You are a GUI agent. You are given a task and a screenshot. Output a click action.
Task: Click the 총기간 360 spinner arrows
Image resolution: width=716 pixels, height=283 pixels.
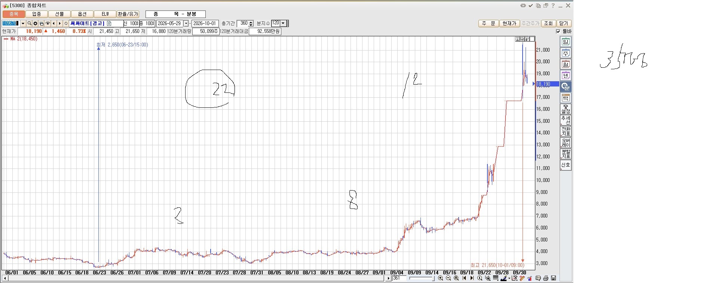[251, 24]
